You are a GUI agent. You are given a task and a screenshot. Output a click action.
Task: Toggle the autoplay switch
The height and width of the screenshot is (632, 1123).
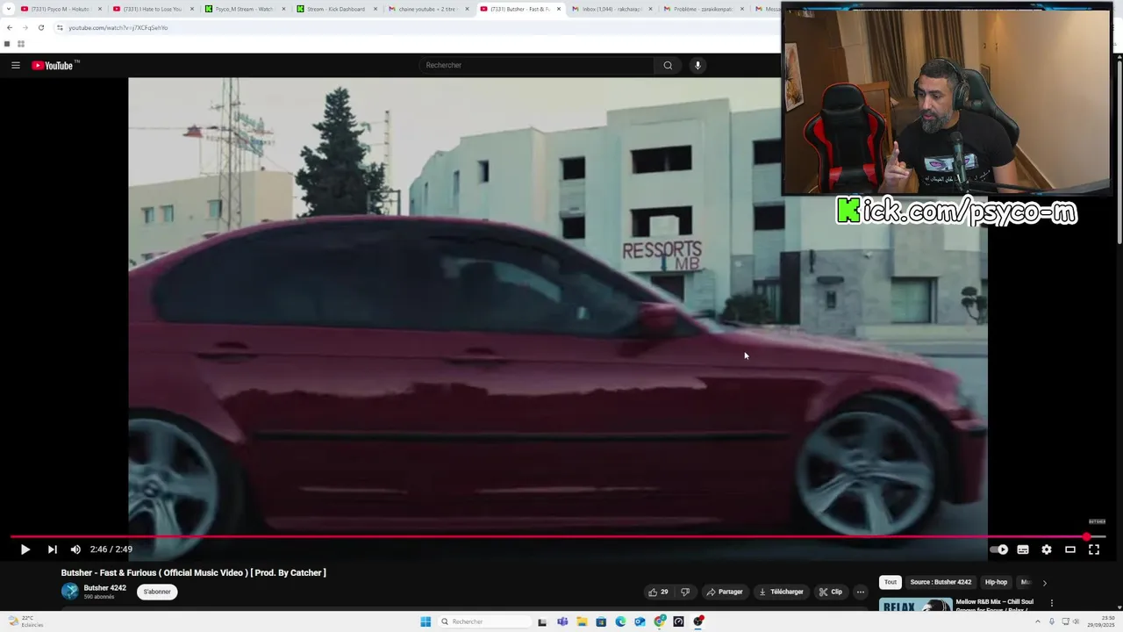(x=999, y=549)
